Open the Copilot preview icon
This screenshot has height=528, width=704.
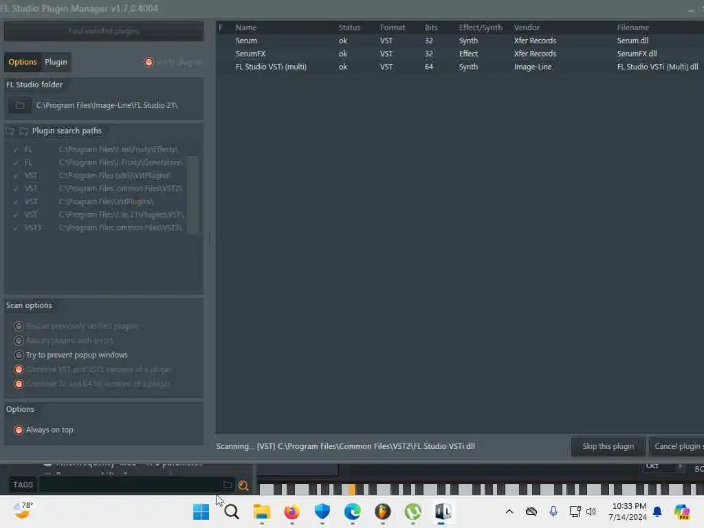pyautogui.click(x=682, y=511)
